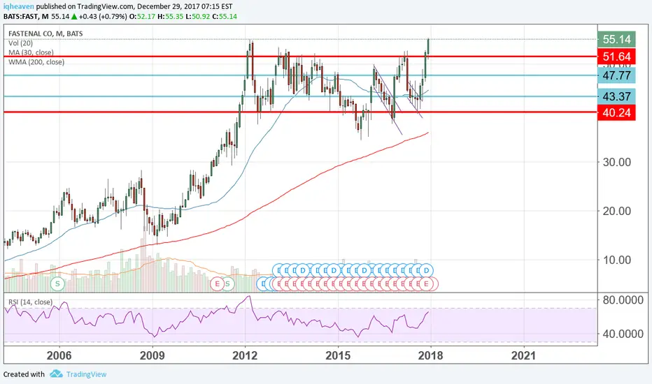Click the C:55.14 close value

click(225, 17)
